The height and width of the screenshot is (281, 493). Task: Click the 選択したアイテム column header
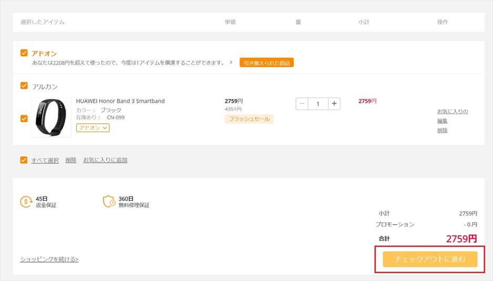coord(43,22)
